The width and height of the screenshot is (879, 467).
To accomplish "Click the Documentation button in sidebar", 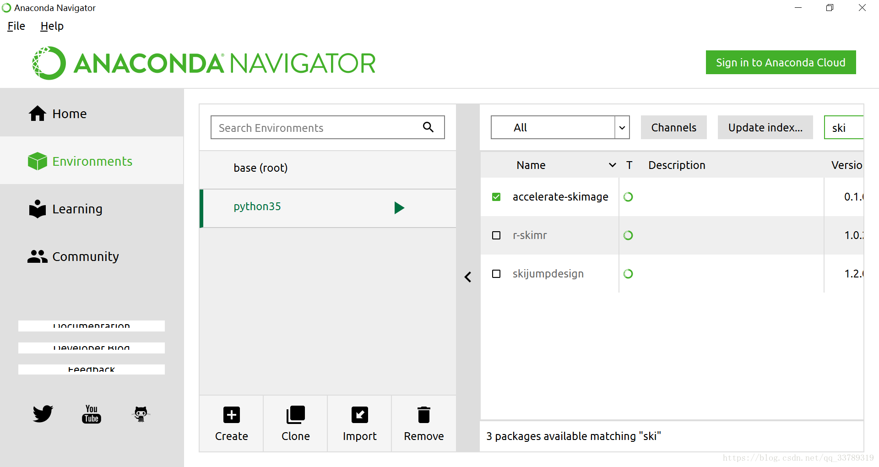I will click(92, 326).
